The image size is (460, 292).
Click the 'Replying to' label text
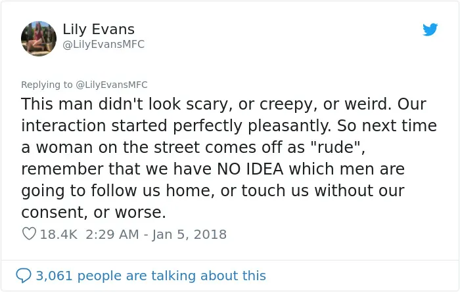(47, 85)
